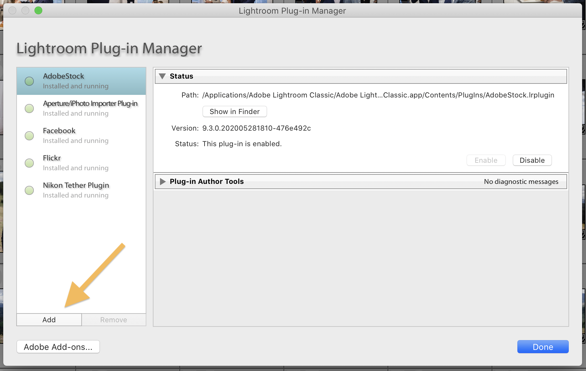This screenshot has height=371, width=586.
Task: Click the Show in Finder button
Action: tap(235, 111)
